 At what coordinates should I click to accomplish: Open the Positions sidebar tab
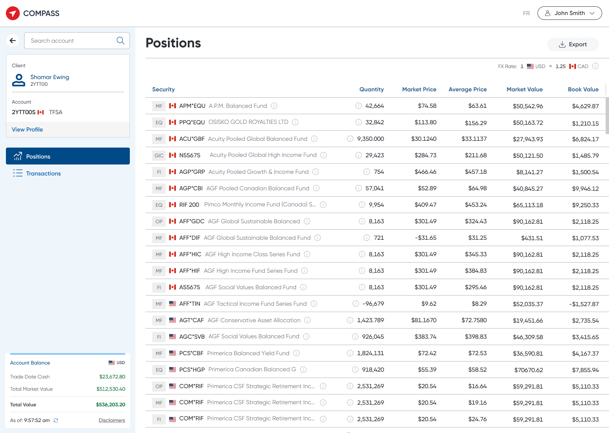[x=68, y=156]
